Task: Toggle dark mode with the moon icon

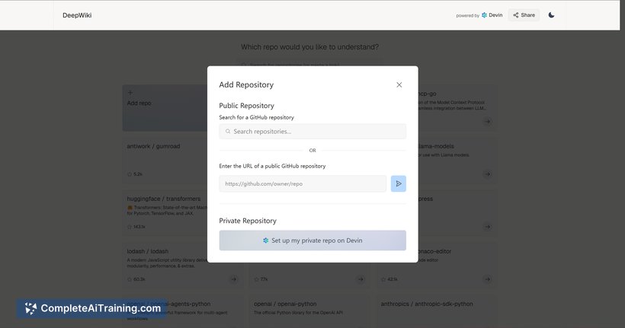Action: tap(551, 15)
